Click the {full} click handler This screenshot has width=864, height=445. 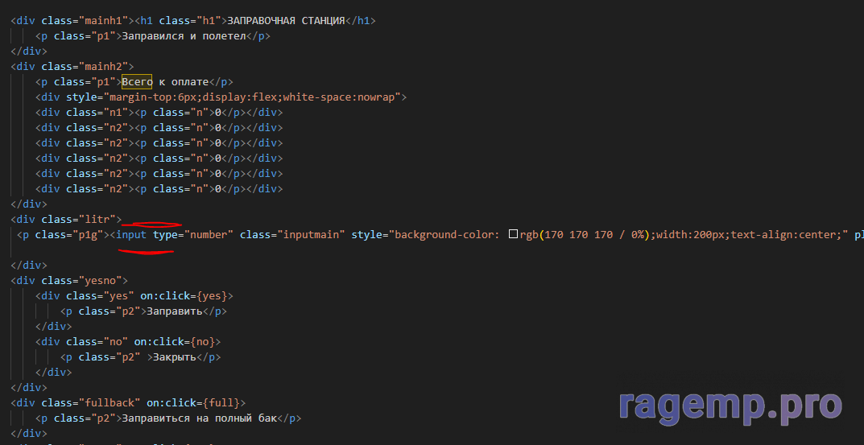[229, 402]
